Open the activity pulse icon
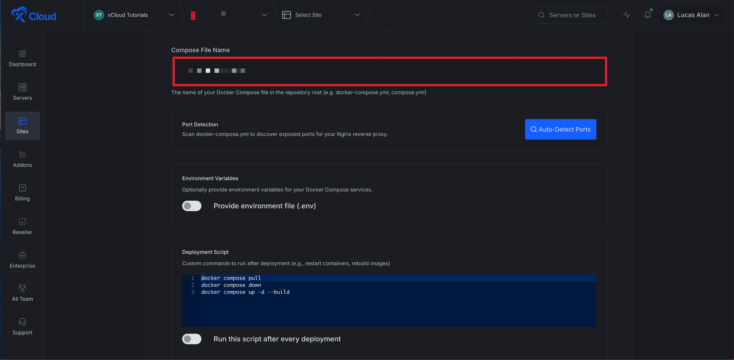734x360 pixels. pyautogui.click(x=626, y=15)
